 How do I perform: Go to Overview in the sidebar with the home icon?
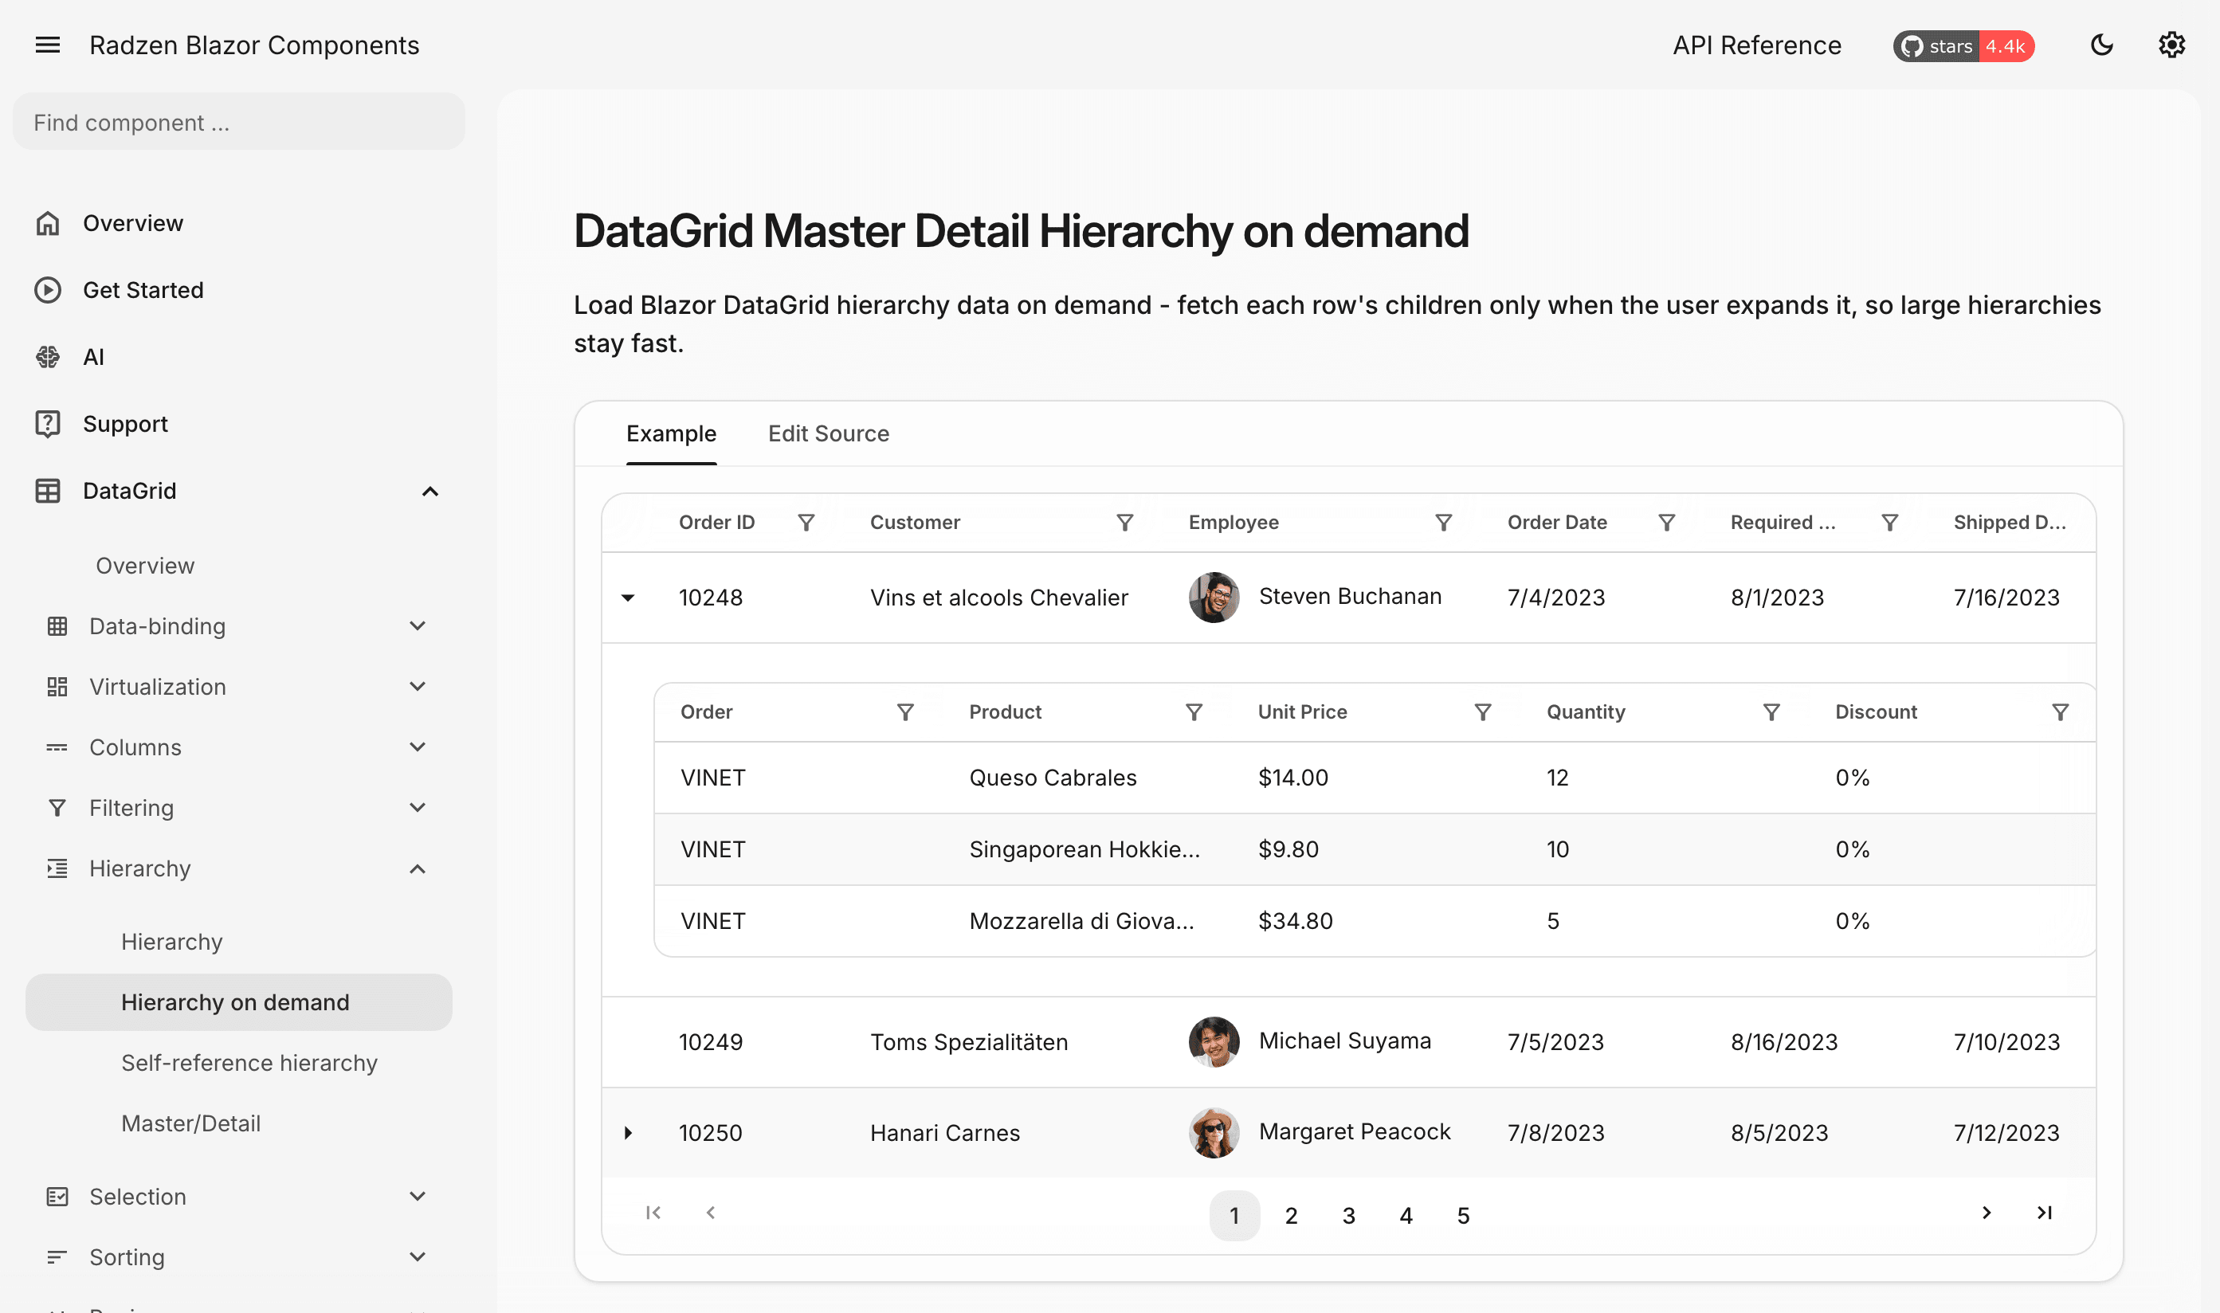click(48, 223)
